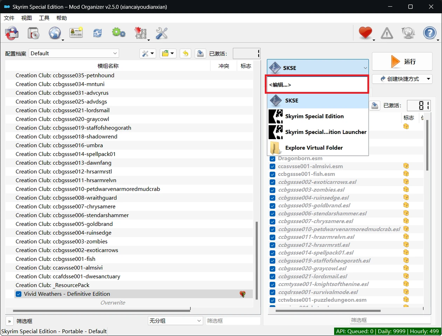The width and height of the screenshot is (442, 336).
Task: Click the create backup icon in mod list bar
Action: click(200, 53)
